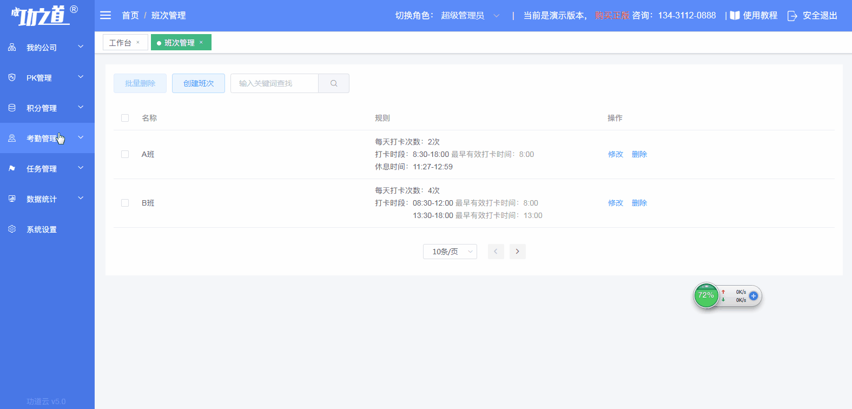Open PK管理 sidebar menu
852x409 pixels.
(x=47, y=78)
